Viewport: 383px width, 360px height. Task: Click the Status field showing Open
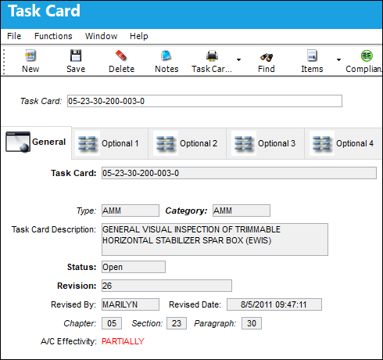click(134, 267)
